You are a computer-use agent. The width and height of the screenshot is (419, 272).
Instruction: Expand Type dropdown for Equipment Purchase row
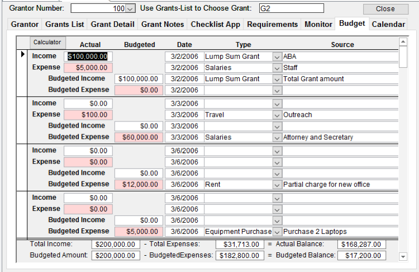(x=277, y=232)
